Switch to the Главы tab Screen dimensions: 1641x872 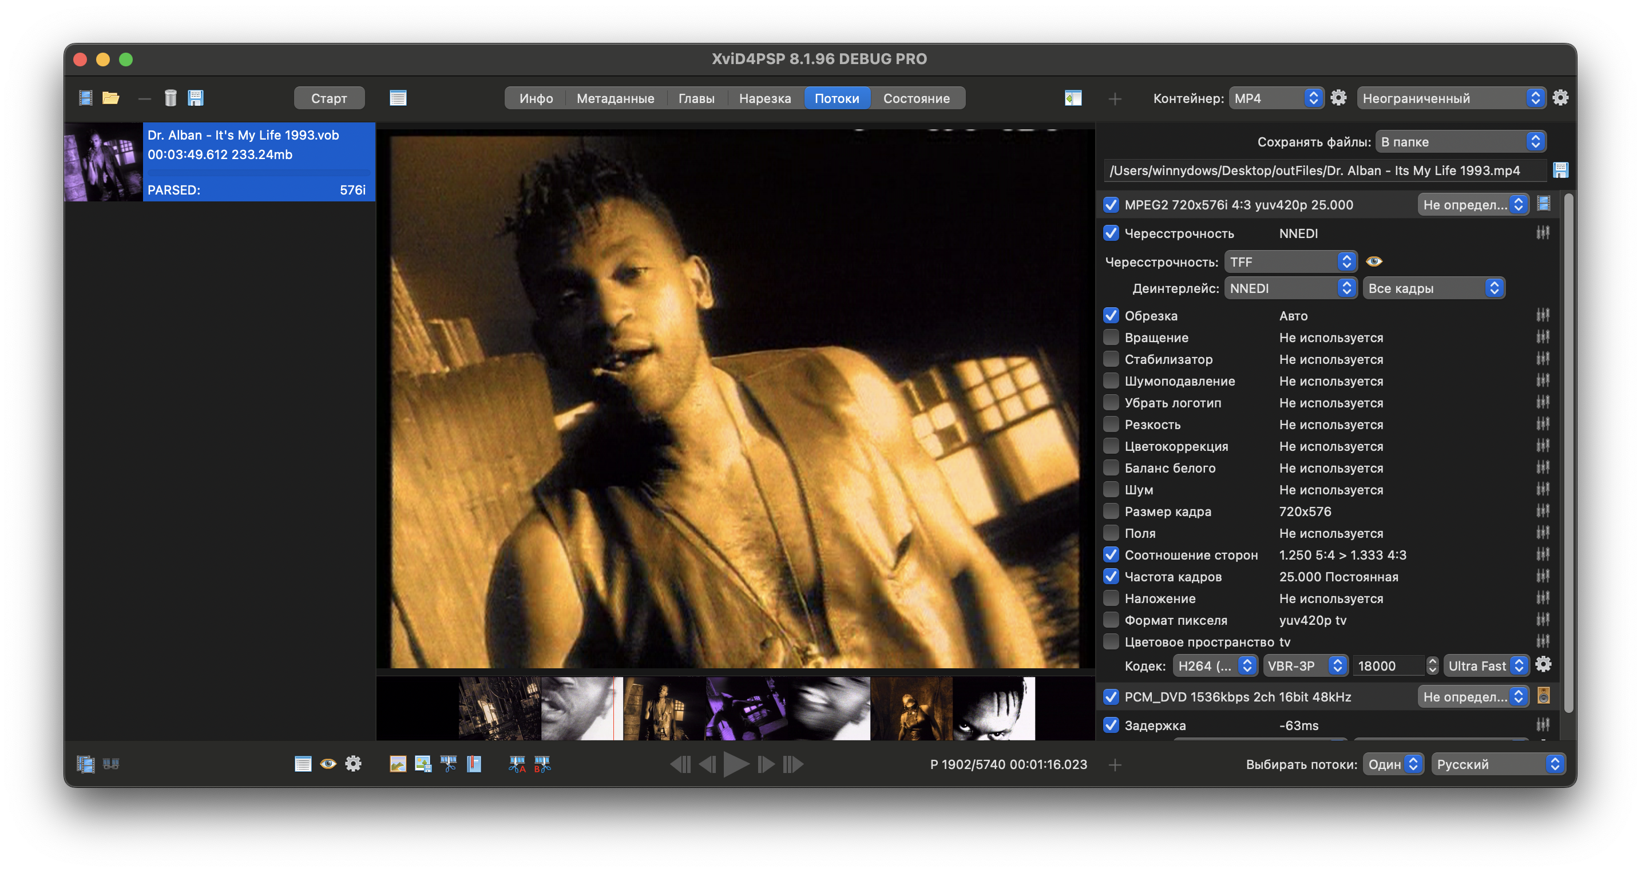pos(696,98)
